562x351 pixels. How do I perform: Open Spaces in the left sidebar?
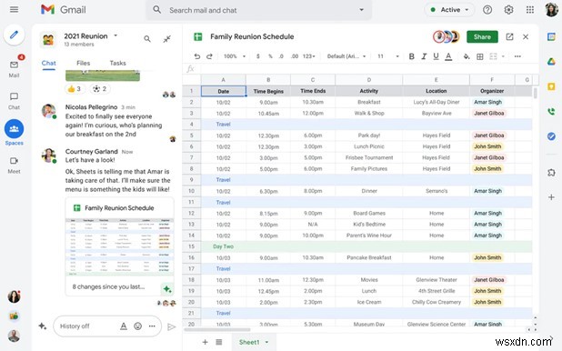[x=14, y=133]
